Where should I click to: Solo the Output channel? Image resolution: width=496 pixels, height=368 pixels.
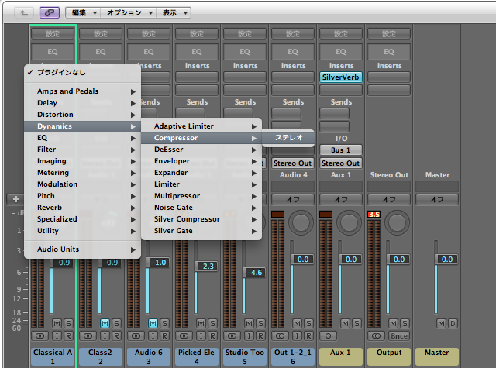tap(405, 323)
